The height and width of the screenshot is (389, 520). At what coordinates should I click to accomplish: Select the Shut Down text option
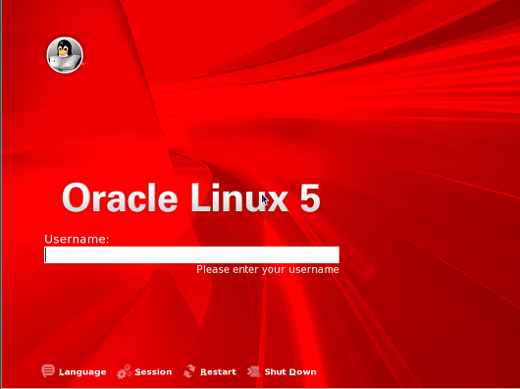pyautogui.click(x=290, y=371)
